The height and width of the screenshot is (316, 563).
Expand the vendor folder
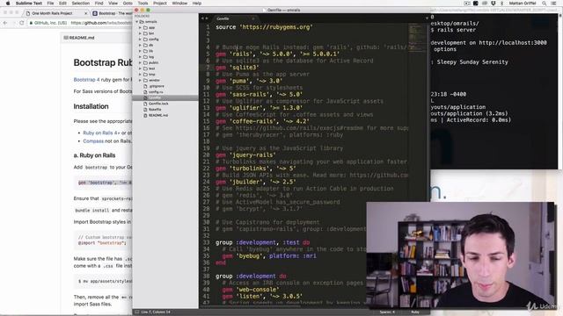(x=140, y=80)
